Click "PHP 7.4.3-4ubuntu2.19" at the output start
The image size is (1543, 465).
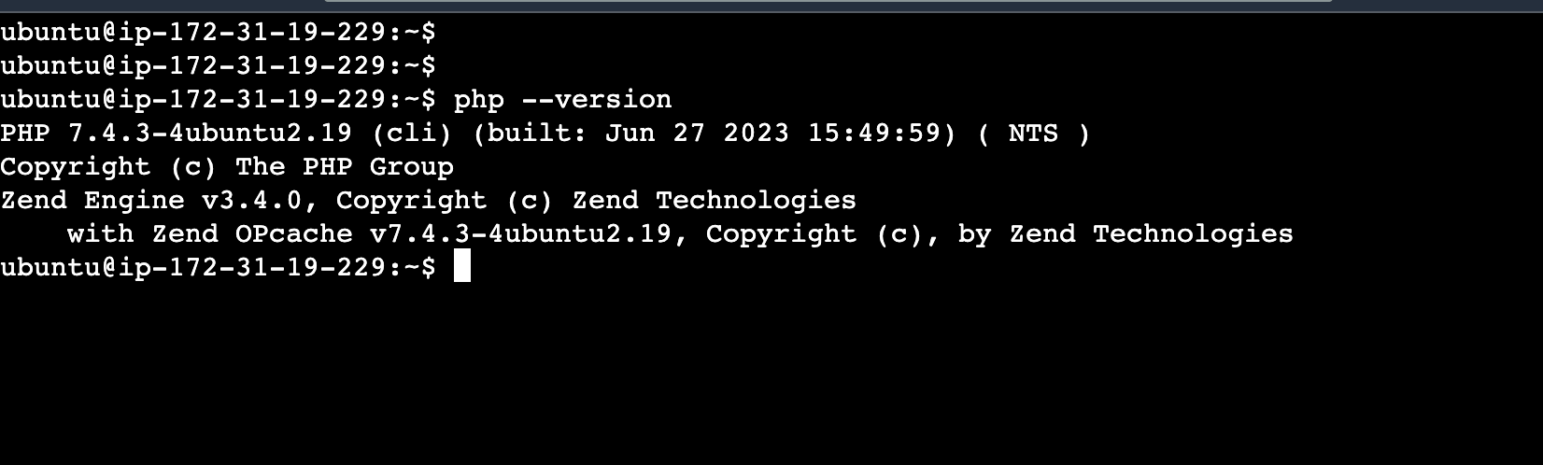click(176, 133)
